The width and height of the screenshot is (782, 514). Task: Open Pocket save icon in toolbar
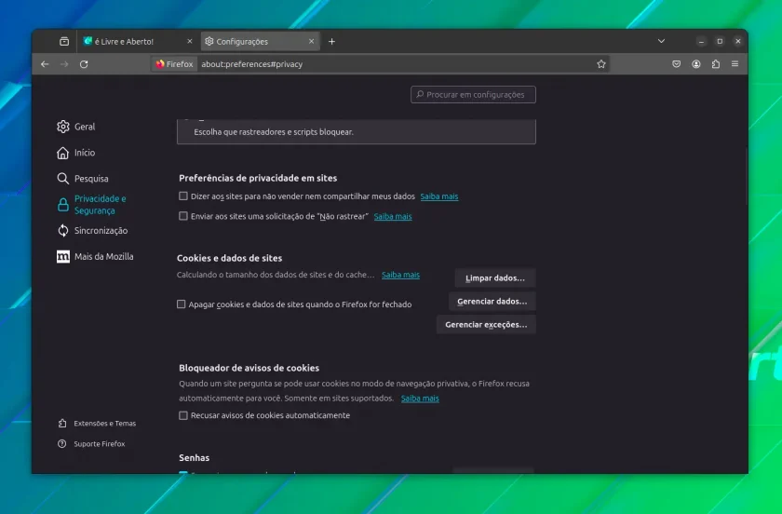pyautogui.click(x=676, y=64)
